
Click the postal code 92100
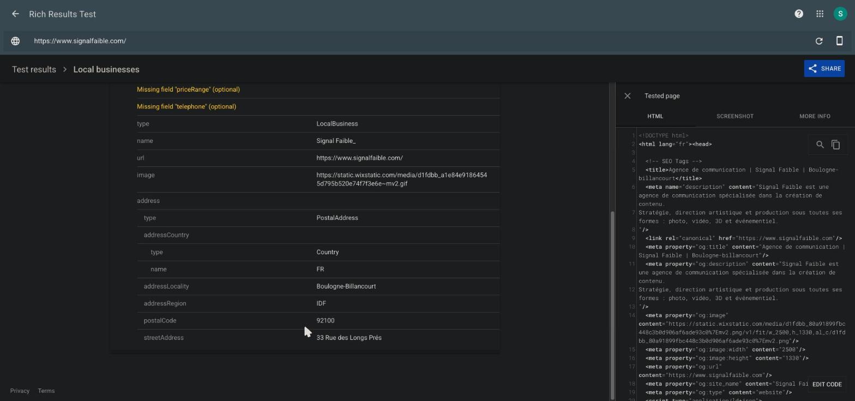[325, 321]
